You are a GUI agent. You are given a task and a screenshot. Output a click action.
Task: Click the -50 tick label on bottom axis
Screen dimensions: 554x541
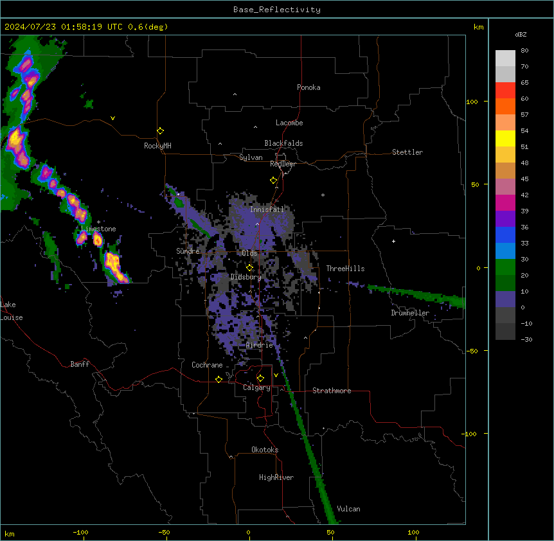tap(164, 532)
